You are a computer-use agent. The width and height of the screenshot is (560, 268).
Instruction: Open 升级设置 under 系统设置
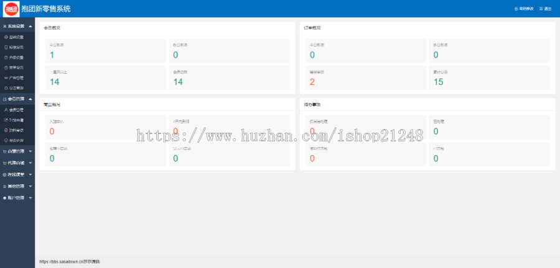17,57
